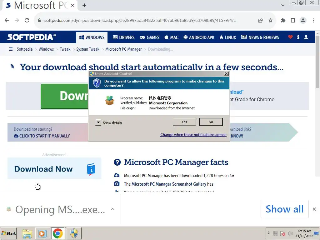Viewport: 320px width, 240px height.
Task: Open the Chrome profile avatar
Action: click(x=303, y=20)
